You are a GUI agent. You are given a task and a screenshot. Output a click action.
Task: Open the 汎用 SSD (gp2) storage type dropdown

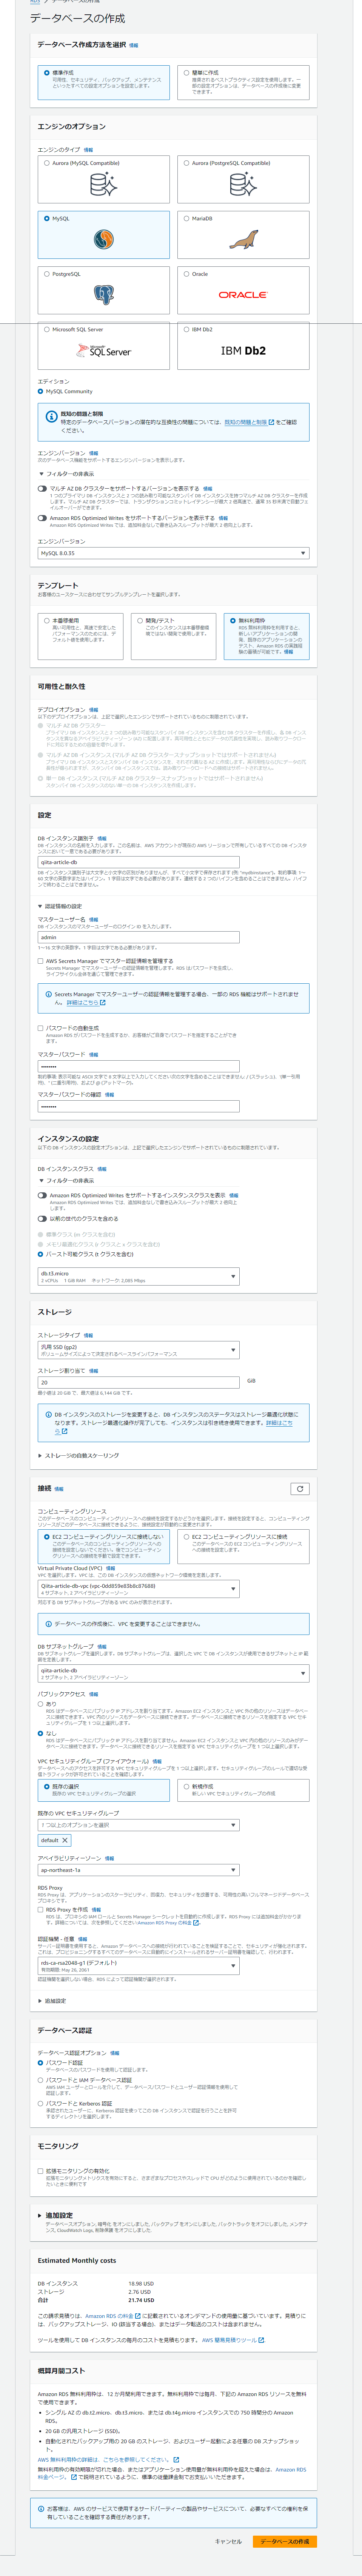[139, 1350]
